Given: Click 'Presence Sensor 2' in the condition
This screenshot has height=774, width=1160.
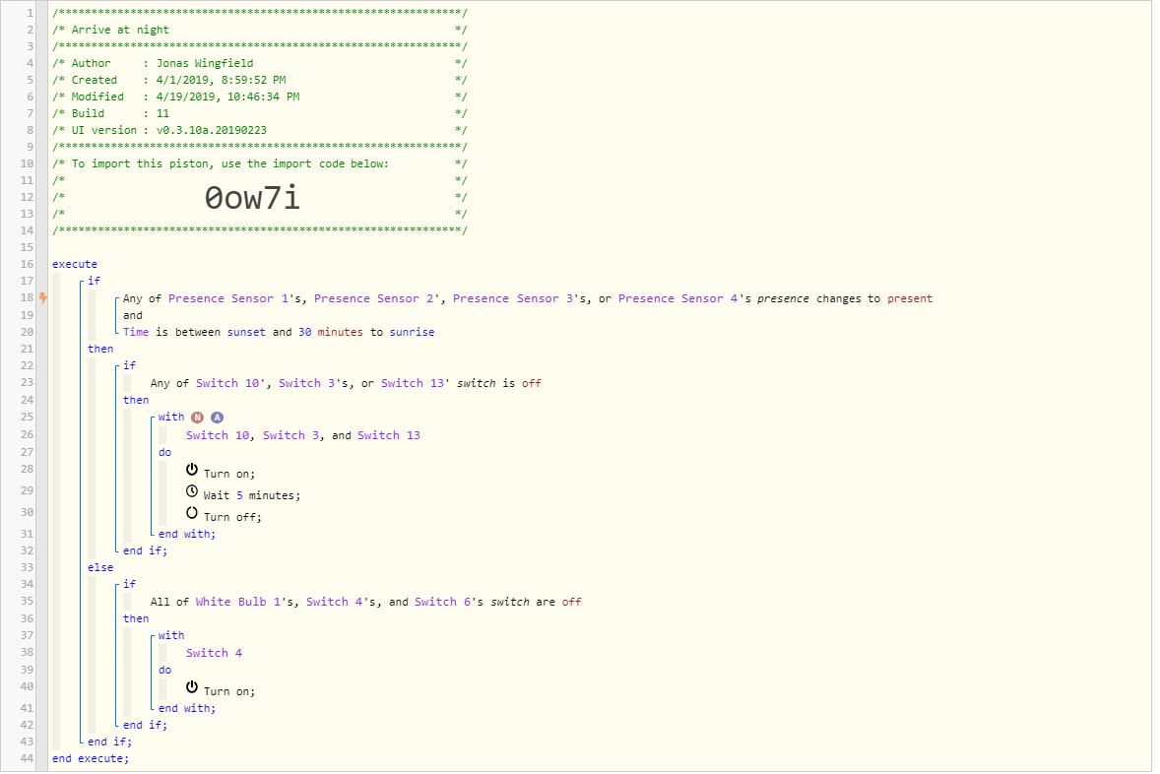Looking at the screenshot, I should (x=373, y=299).
